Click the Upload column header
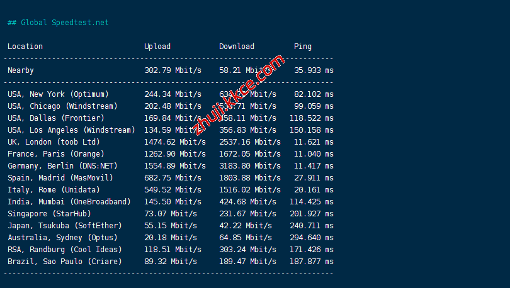Viewport: 510px width, 288px height. tap(157, 47)
